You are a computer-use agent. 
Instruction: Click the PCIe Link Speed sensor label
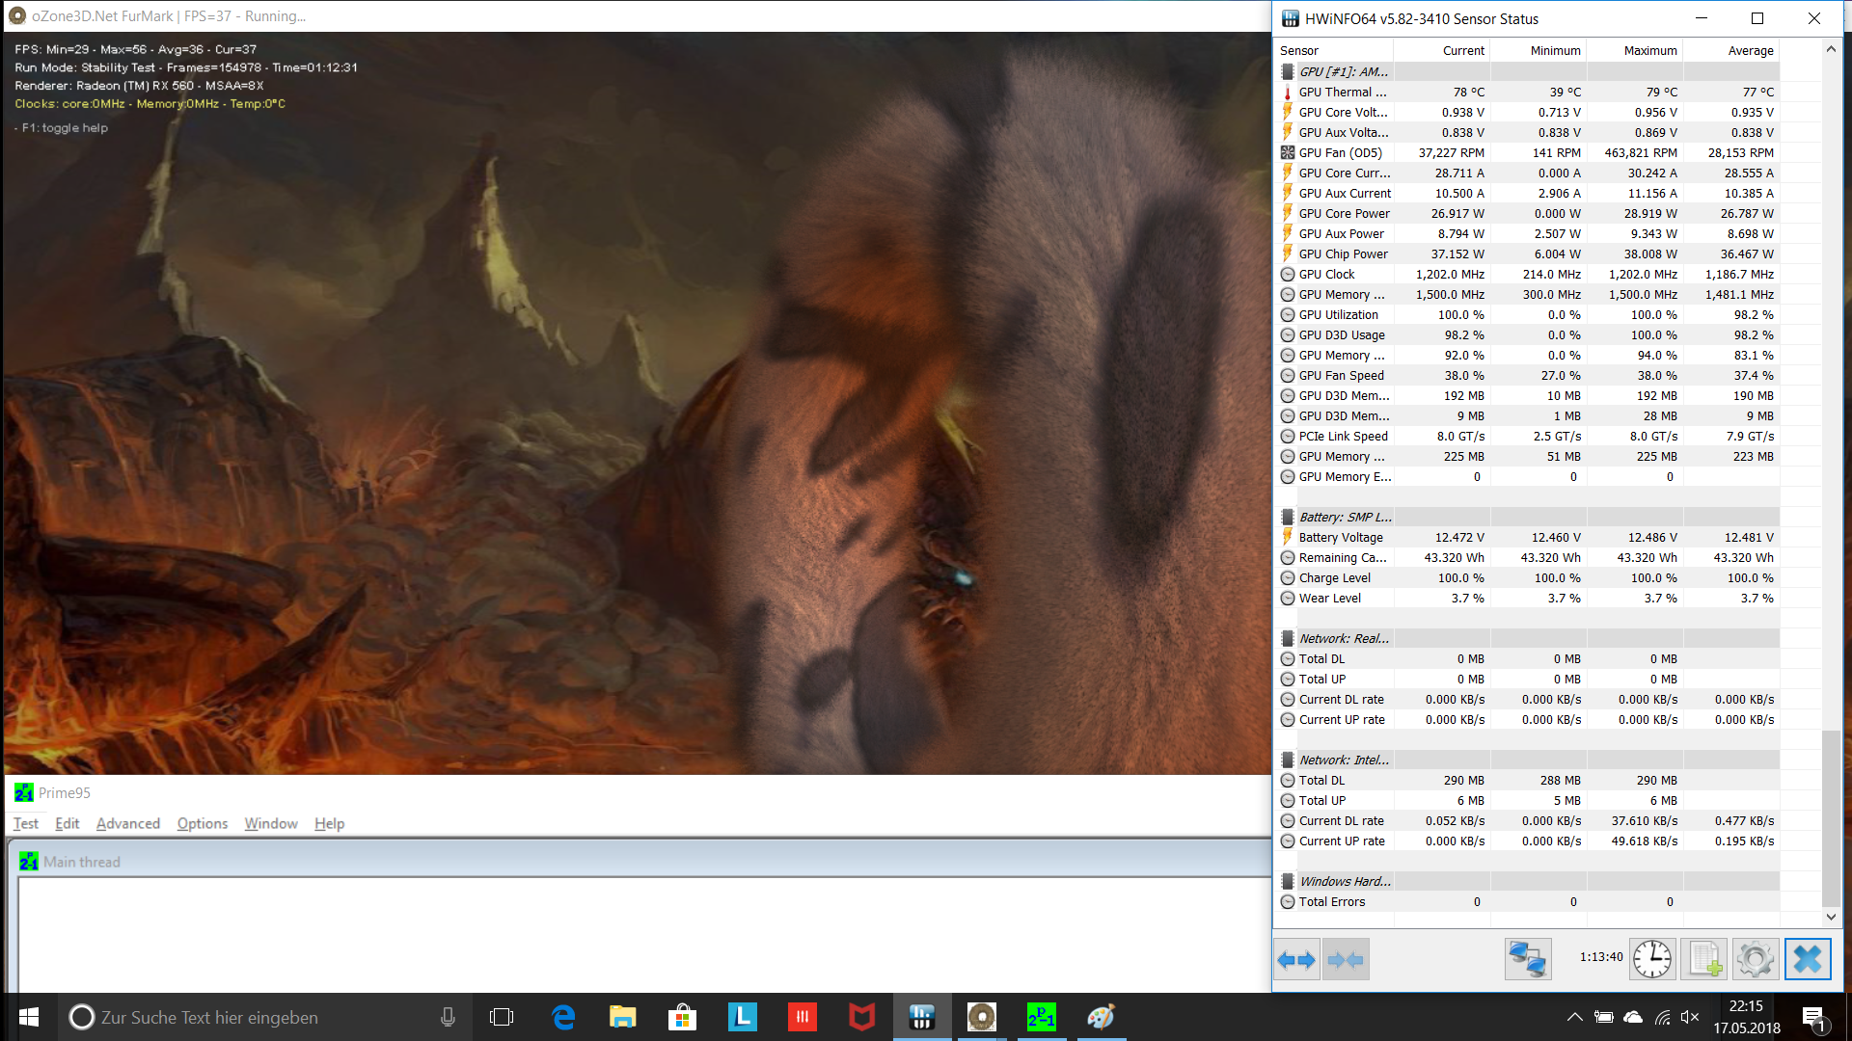1343,436
